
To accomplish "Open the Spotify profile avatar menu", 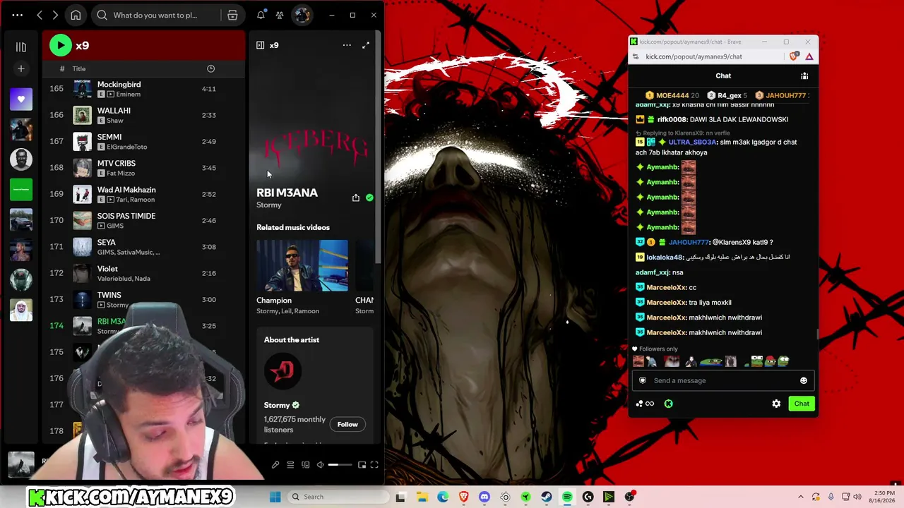I will click(302, 15).
